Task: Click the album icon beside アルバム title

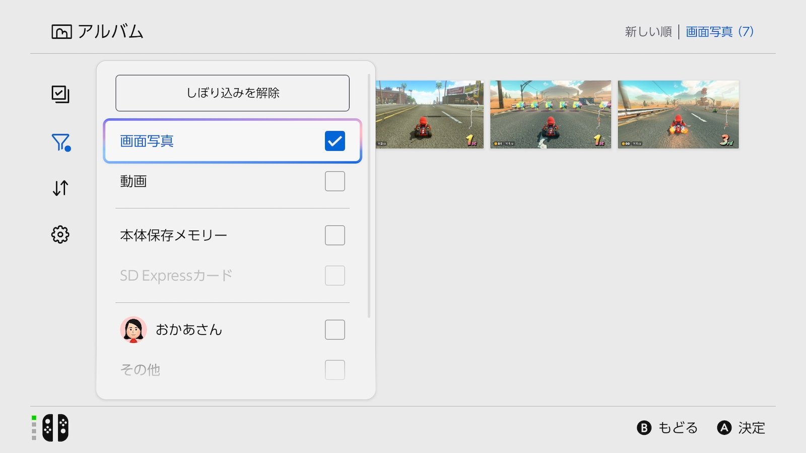Action: click(61, 32)
